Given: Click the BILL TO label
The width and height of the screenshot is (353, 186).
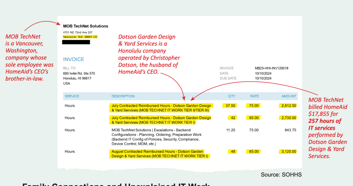Looking at the screenshot, I should (x=69, y=68).
